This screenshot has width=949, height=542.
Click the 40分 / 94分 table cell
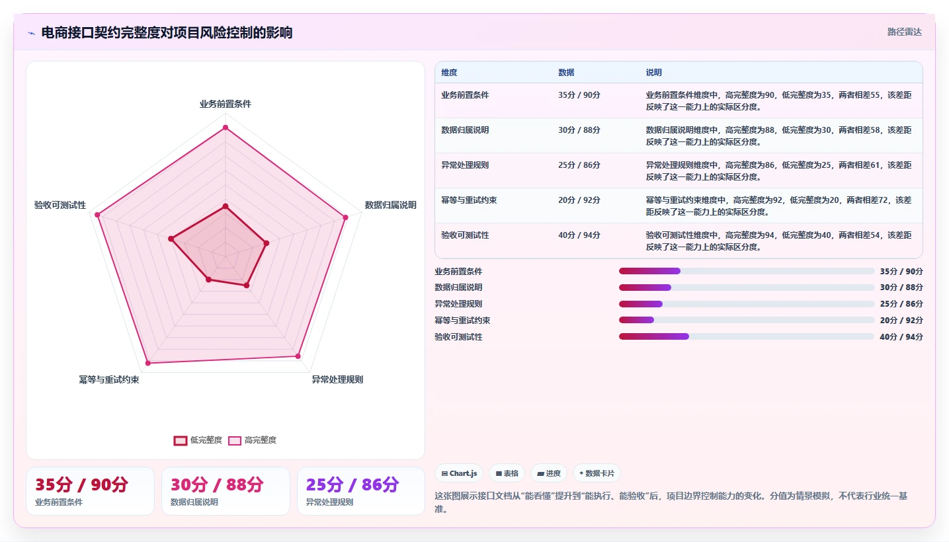[x=579, y=235]
